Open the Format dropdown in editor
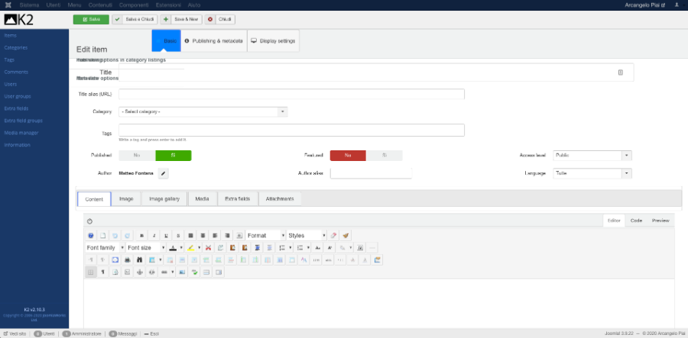688x338 pixels. pyautogui.click(x=265, y=235)
